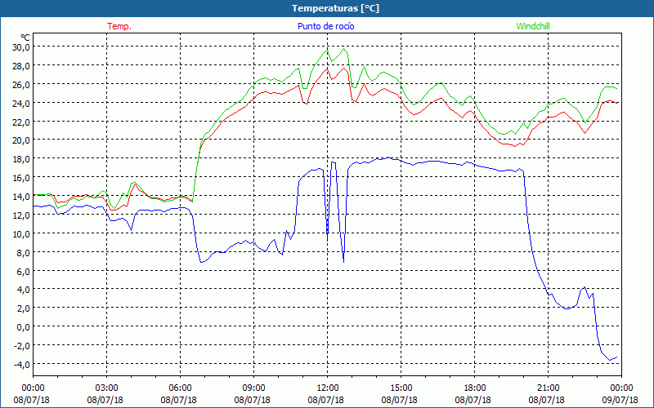Click the 09/07/18 date label

pos(620,400)
